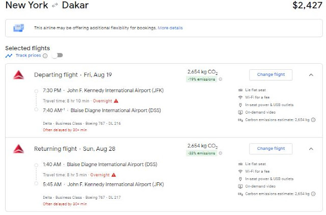Click departing carbon emissions estimate info icon
Viewport: 326px width, 215px height.
coord(313,120)
